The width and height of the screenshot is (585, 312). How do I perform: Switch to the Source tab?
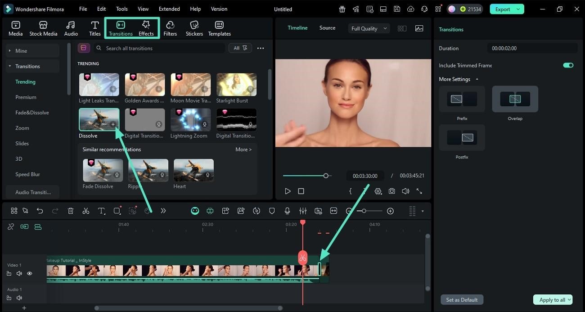[x=327, y=27]
